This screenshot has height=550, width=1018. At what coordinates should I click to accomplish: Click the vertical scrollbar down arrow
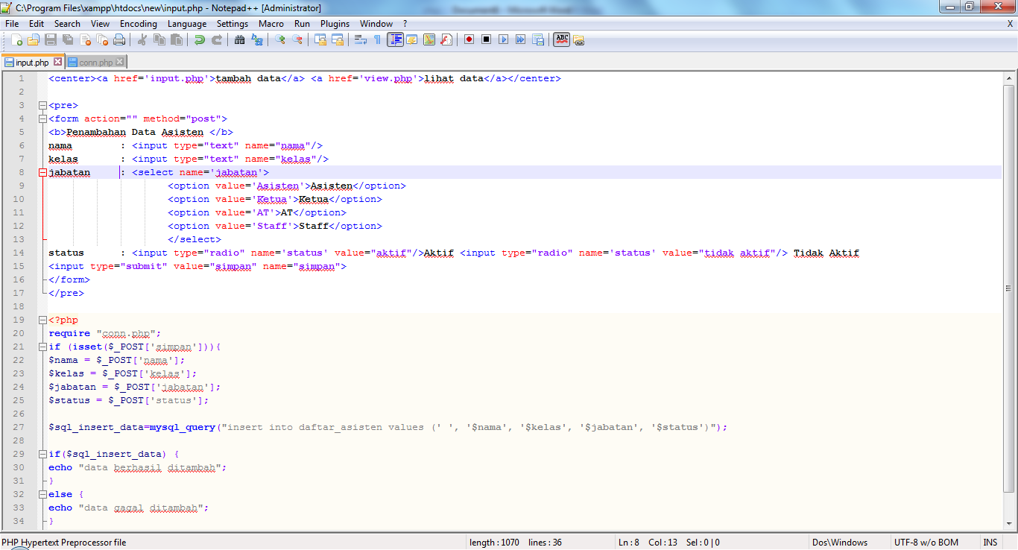coord(1010,525)
